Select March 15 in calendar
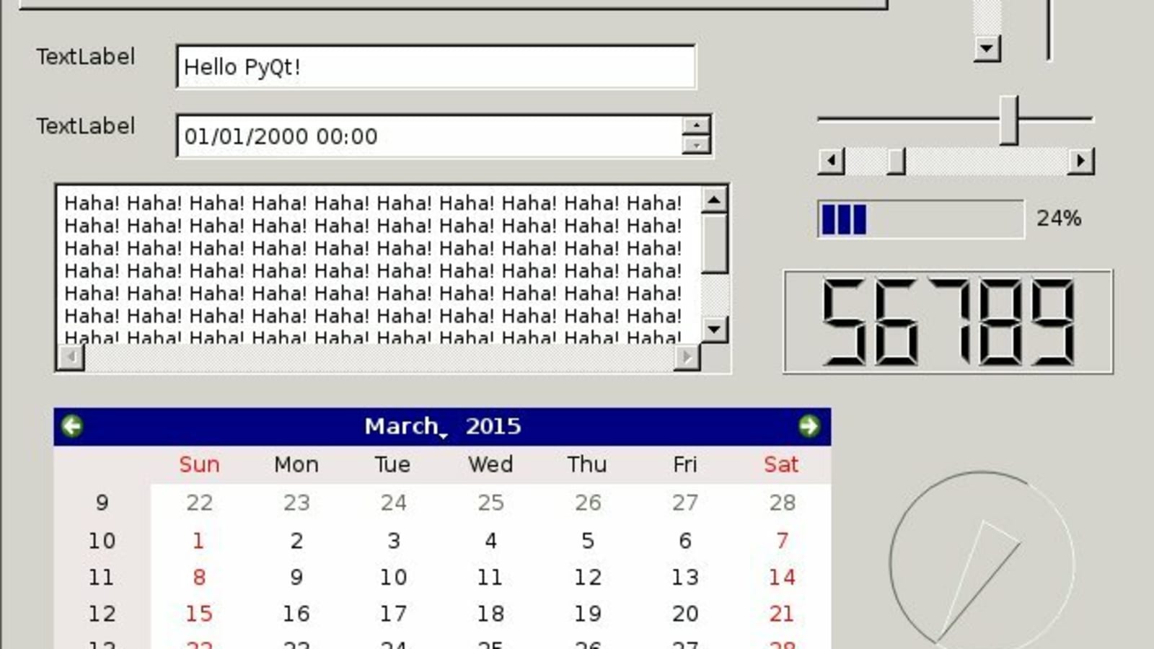Screen dimensions: 1154x649 tap(199, 614)
